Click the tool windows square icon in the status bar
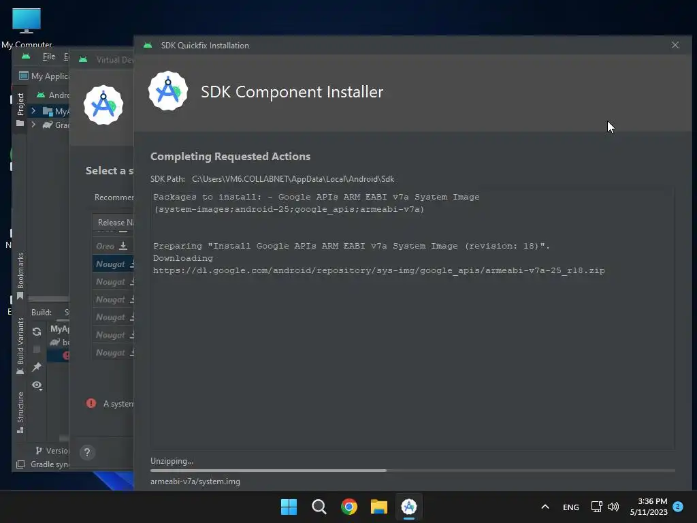 (x=20, y=464)
